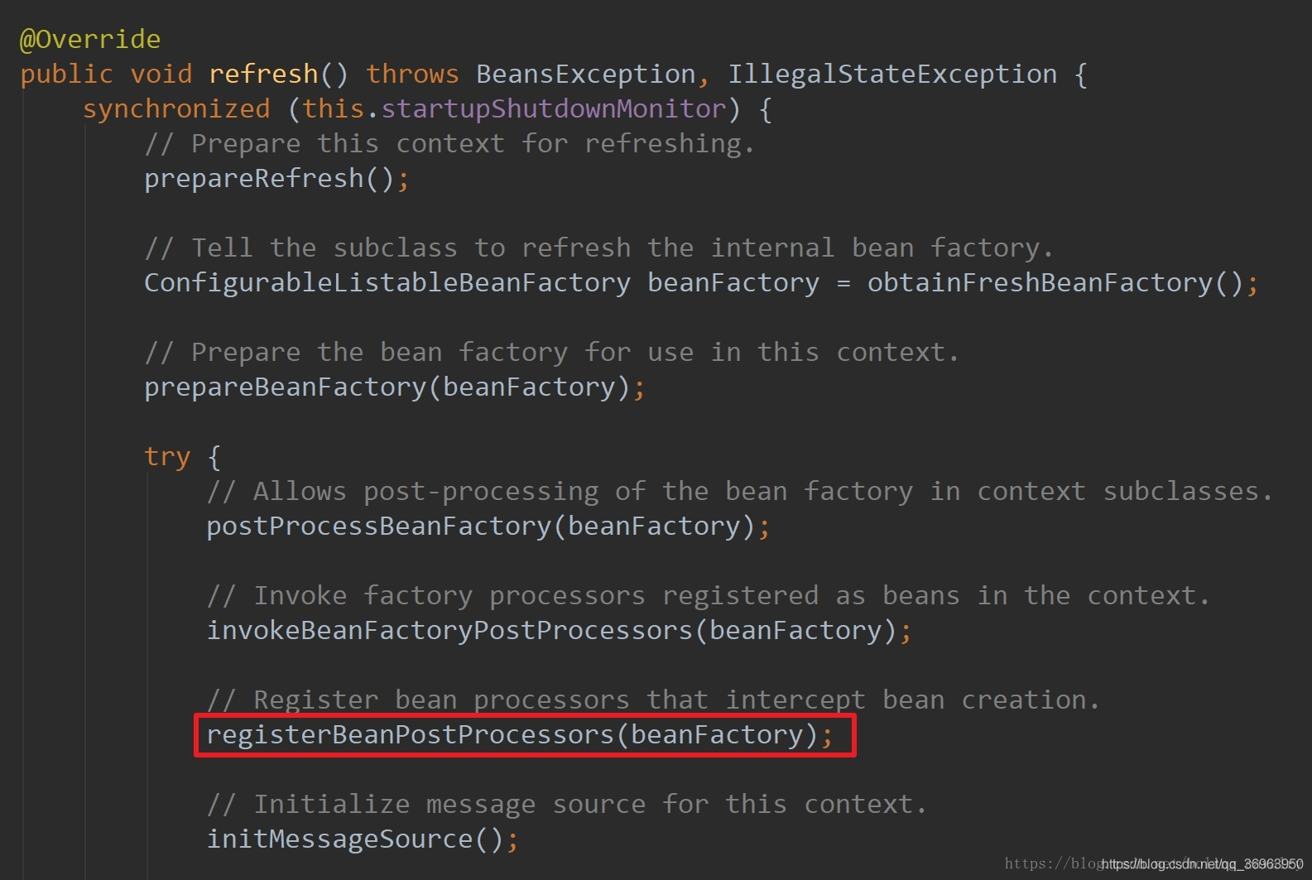Click the synchronized keyword

point(176,108)
